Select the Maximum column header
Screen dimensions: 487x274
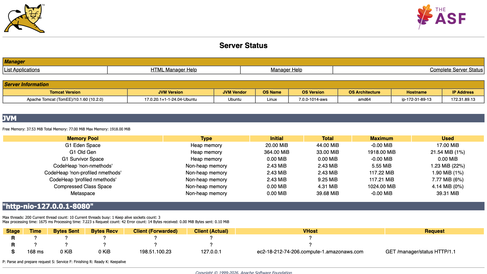click(x=381, y=139)
